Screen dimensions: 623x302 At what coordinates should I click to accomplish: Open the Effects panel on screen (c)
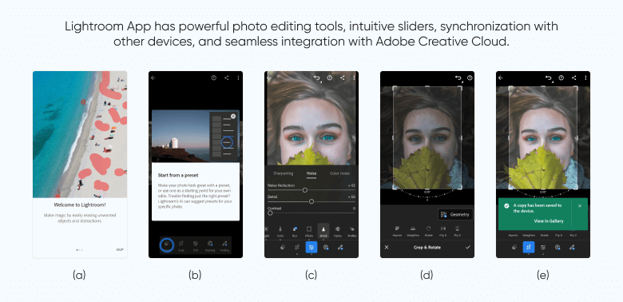pyautogui.click(x=309, y=231)
